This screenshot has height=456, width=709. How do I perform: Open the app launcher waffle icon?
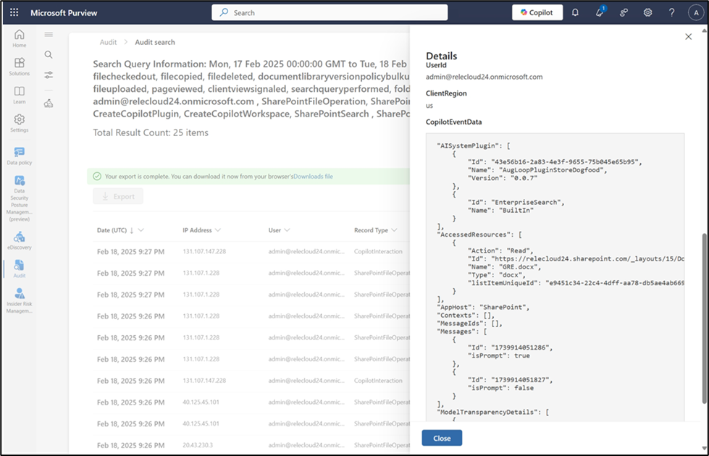[x=14, y=12]
